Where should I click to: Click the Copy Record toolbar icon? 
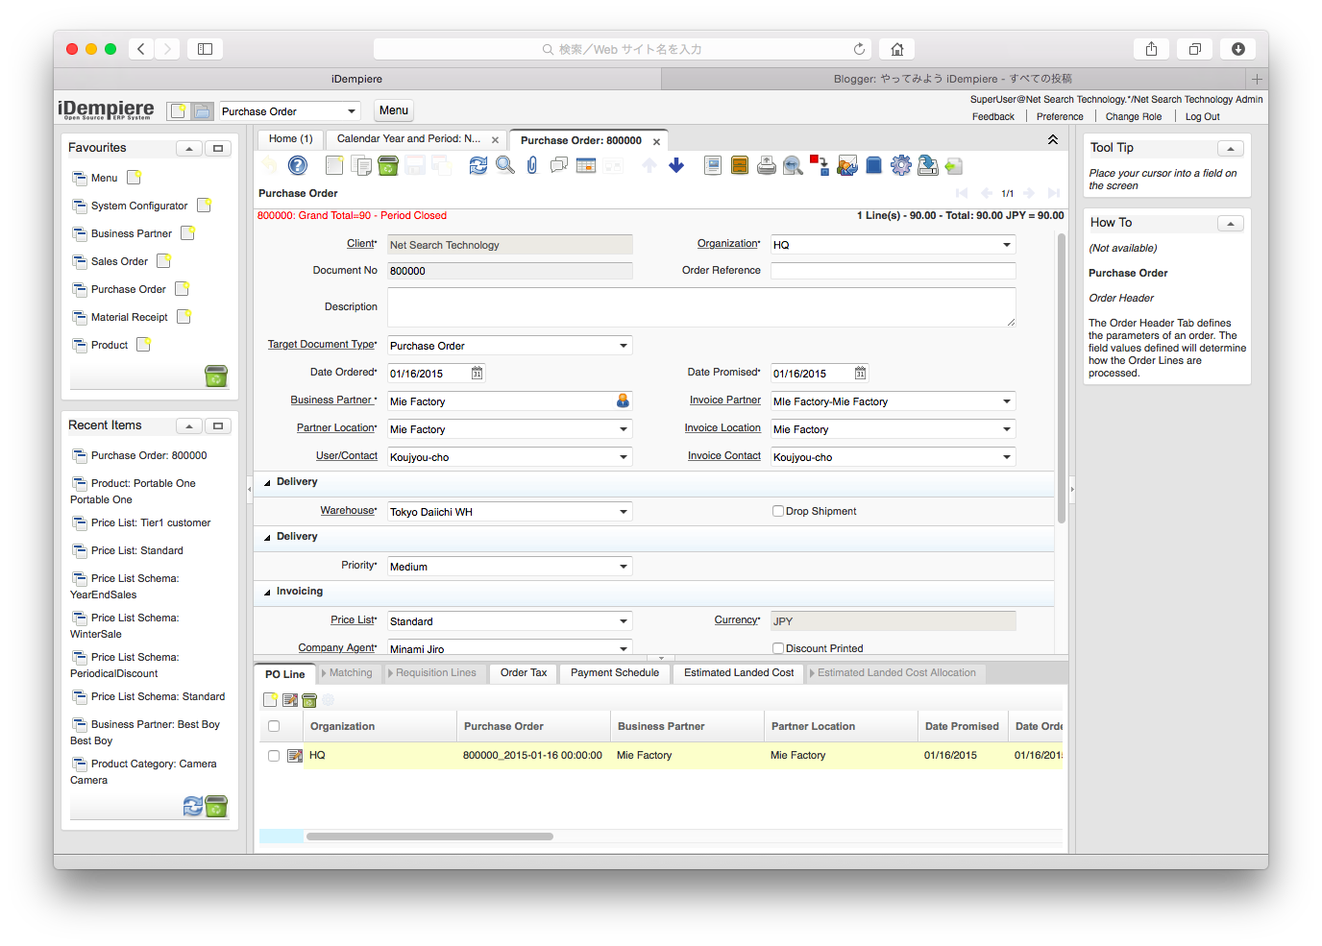(x=361, y=165)
